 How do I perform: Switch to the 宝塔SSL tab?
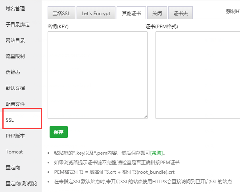click(x=61, y=13)
